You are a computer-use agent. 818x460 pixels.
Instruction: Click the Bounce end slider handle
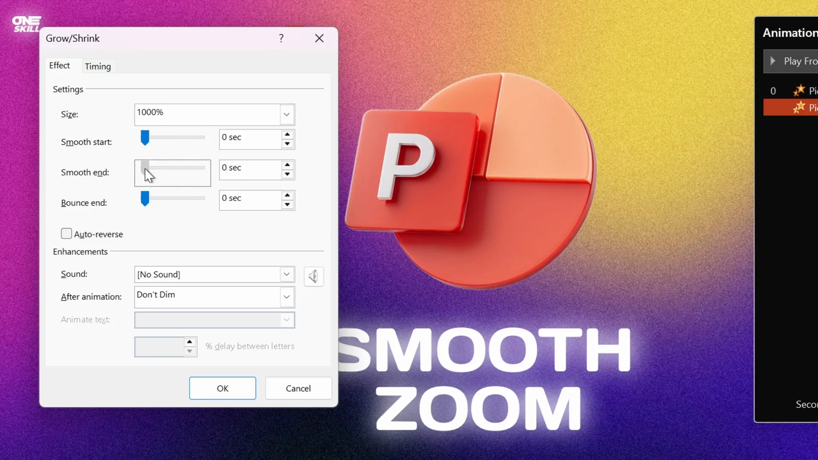[x=145, y=198]
